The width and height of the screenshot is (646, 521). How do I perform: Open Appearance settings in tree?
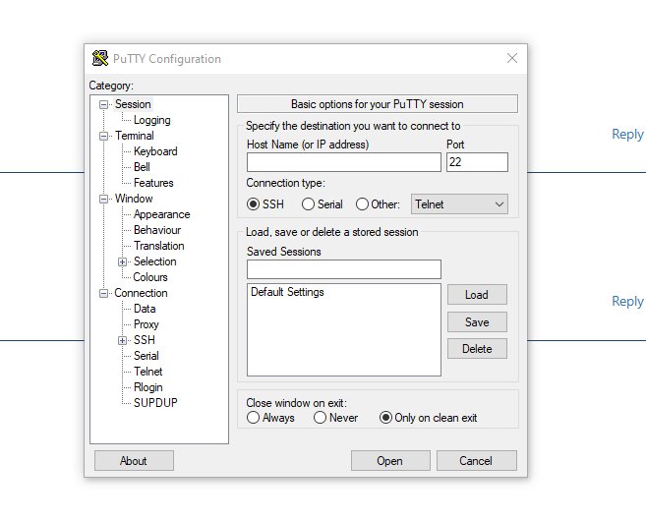161,214
